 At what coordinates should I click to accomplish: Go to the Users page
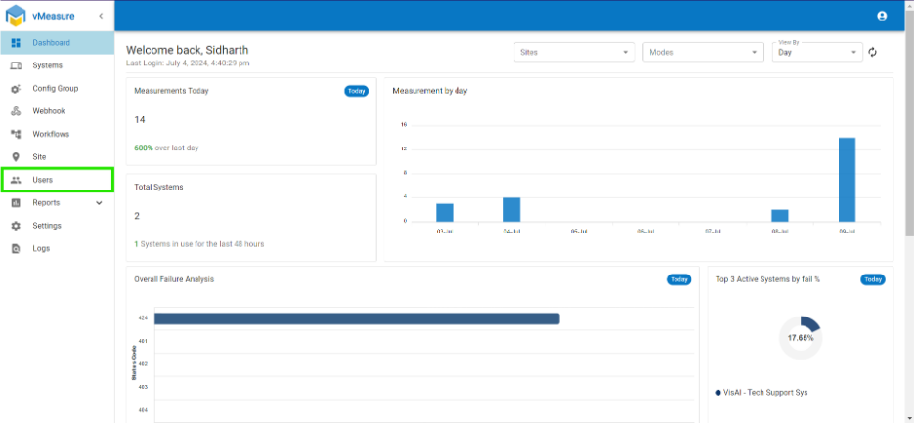(57, 180)
